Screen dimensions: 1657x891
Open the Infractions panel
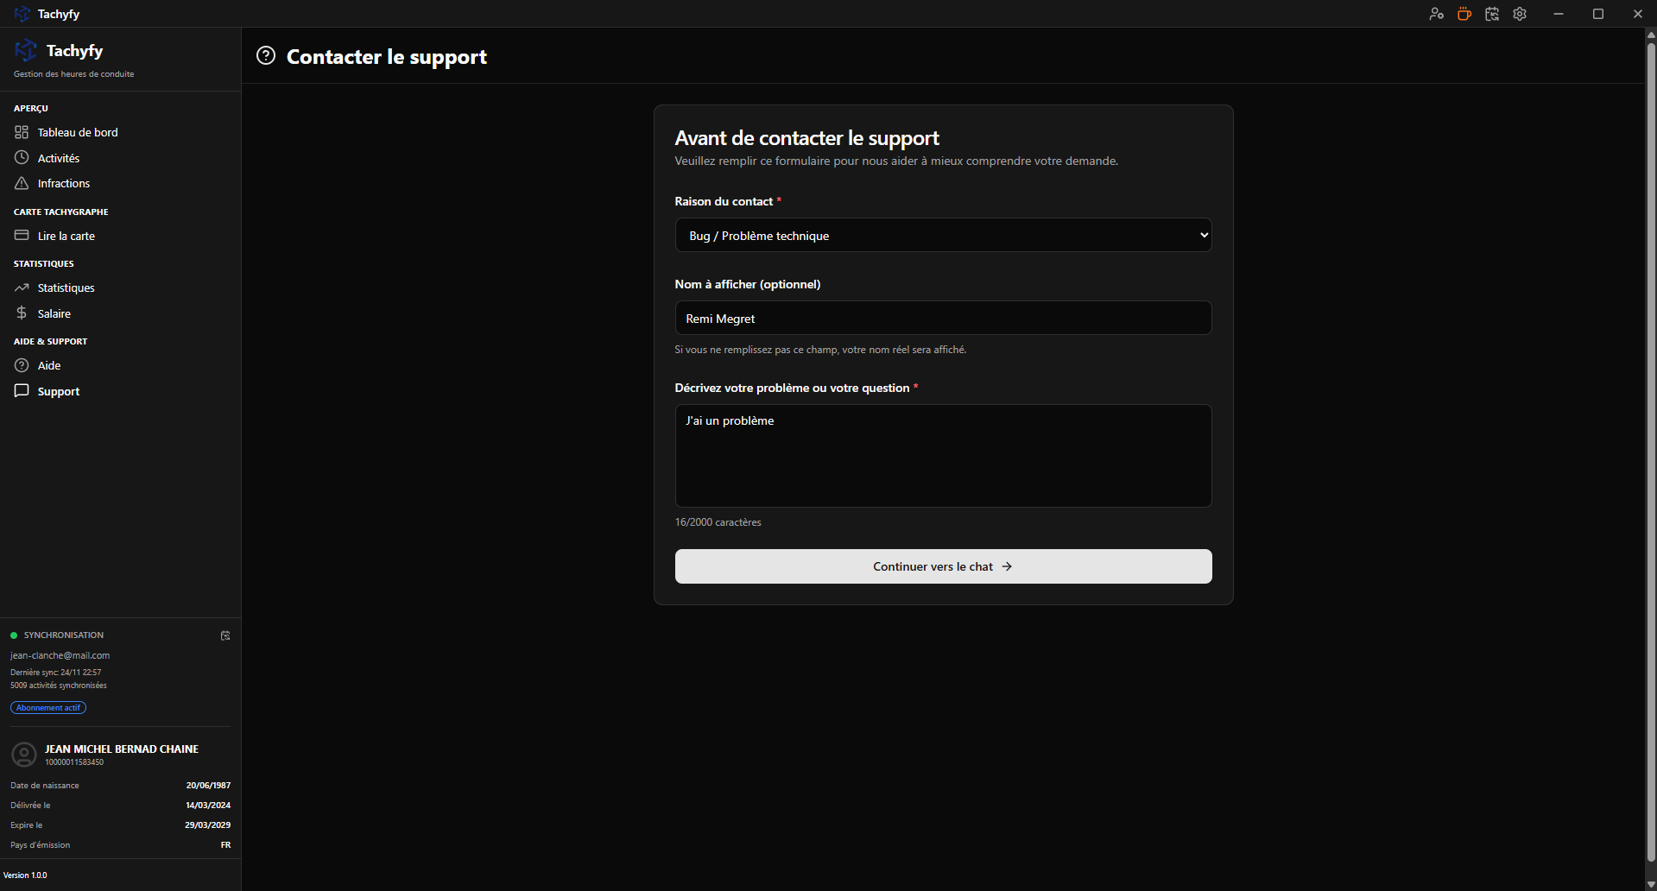pyautogui.click(x=63, y=183)
